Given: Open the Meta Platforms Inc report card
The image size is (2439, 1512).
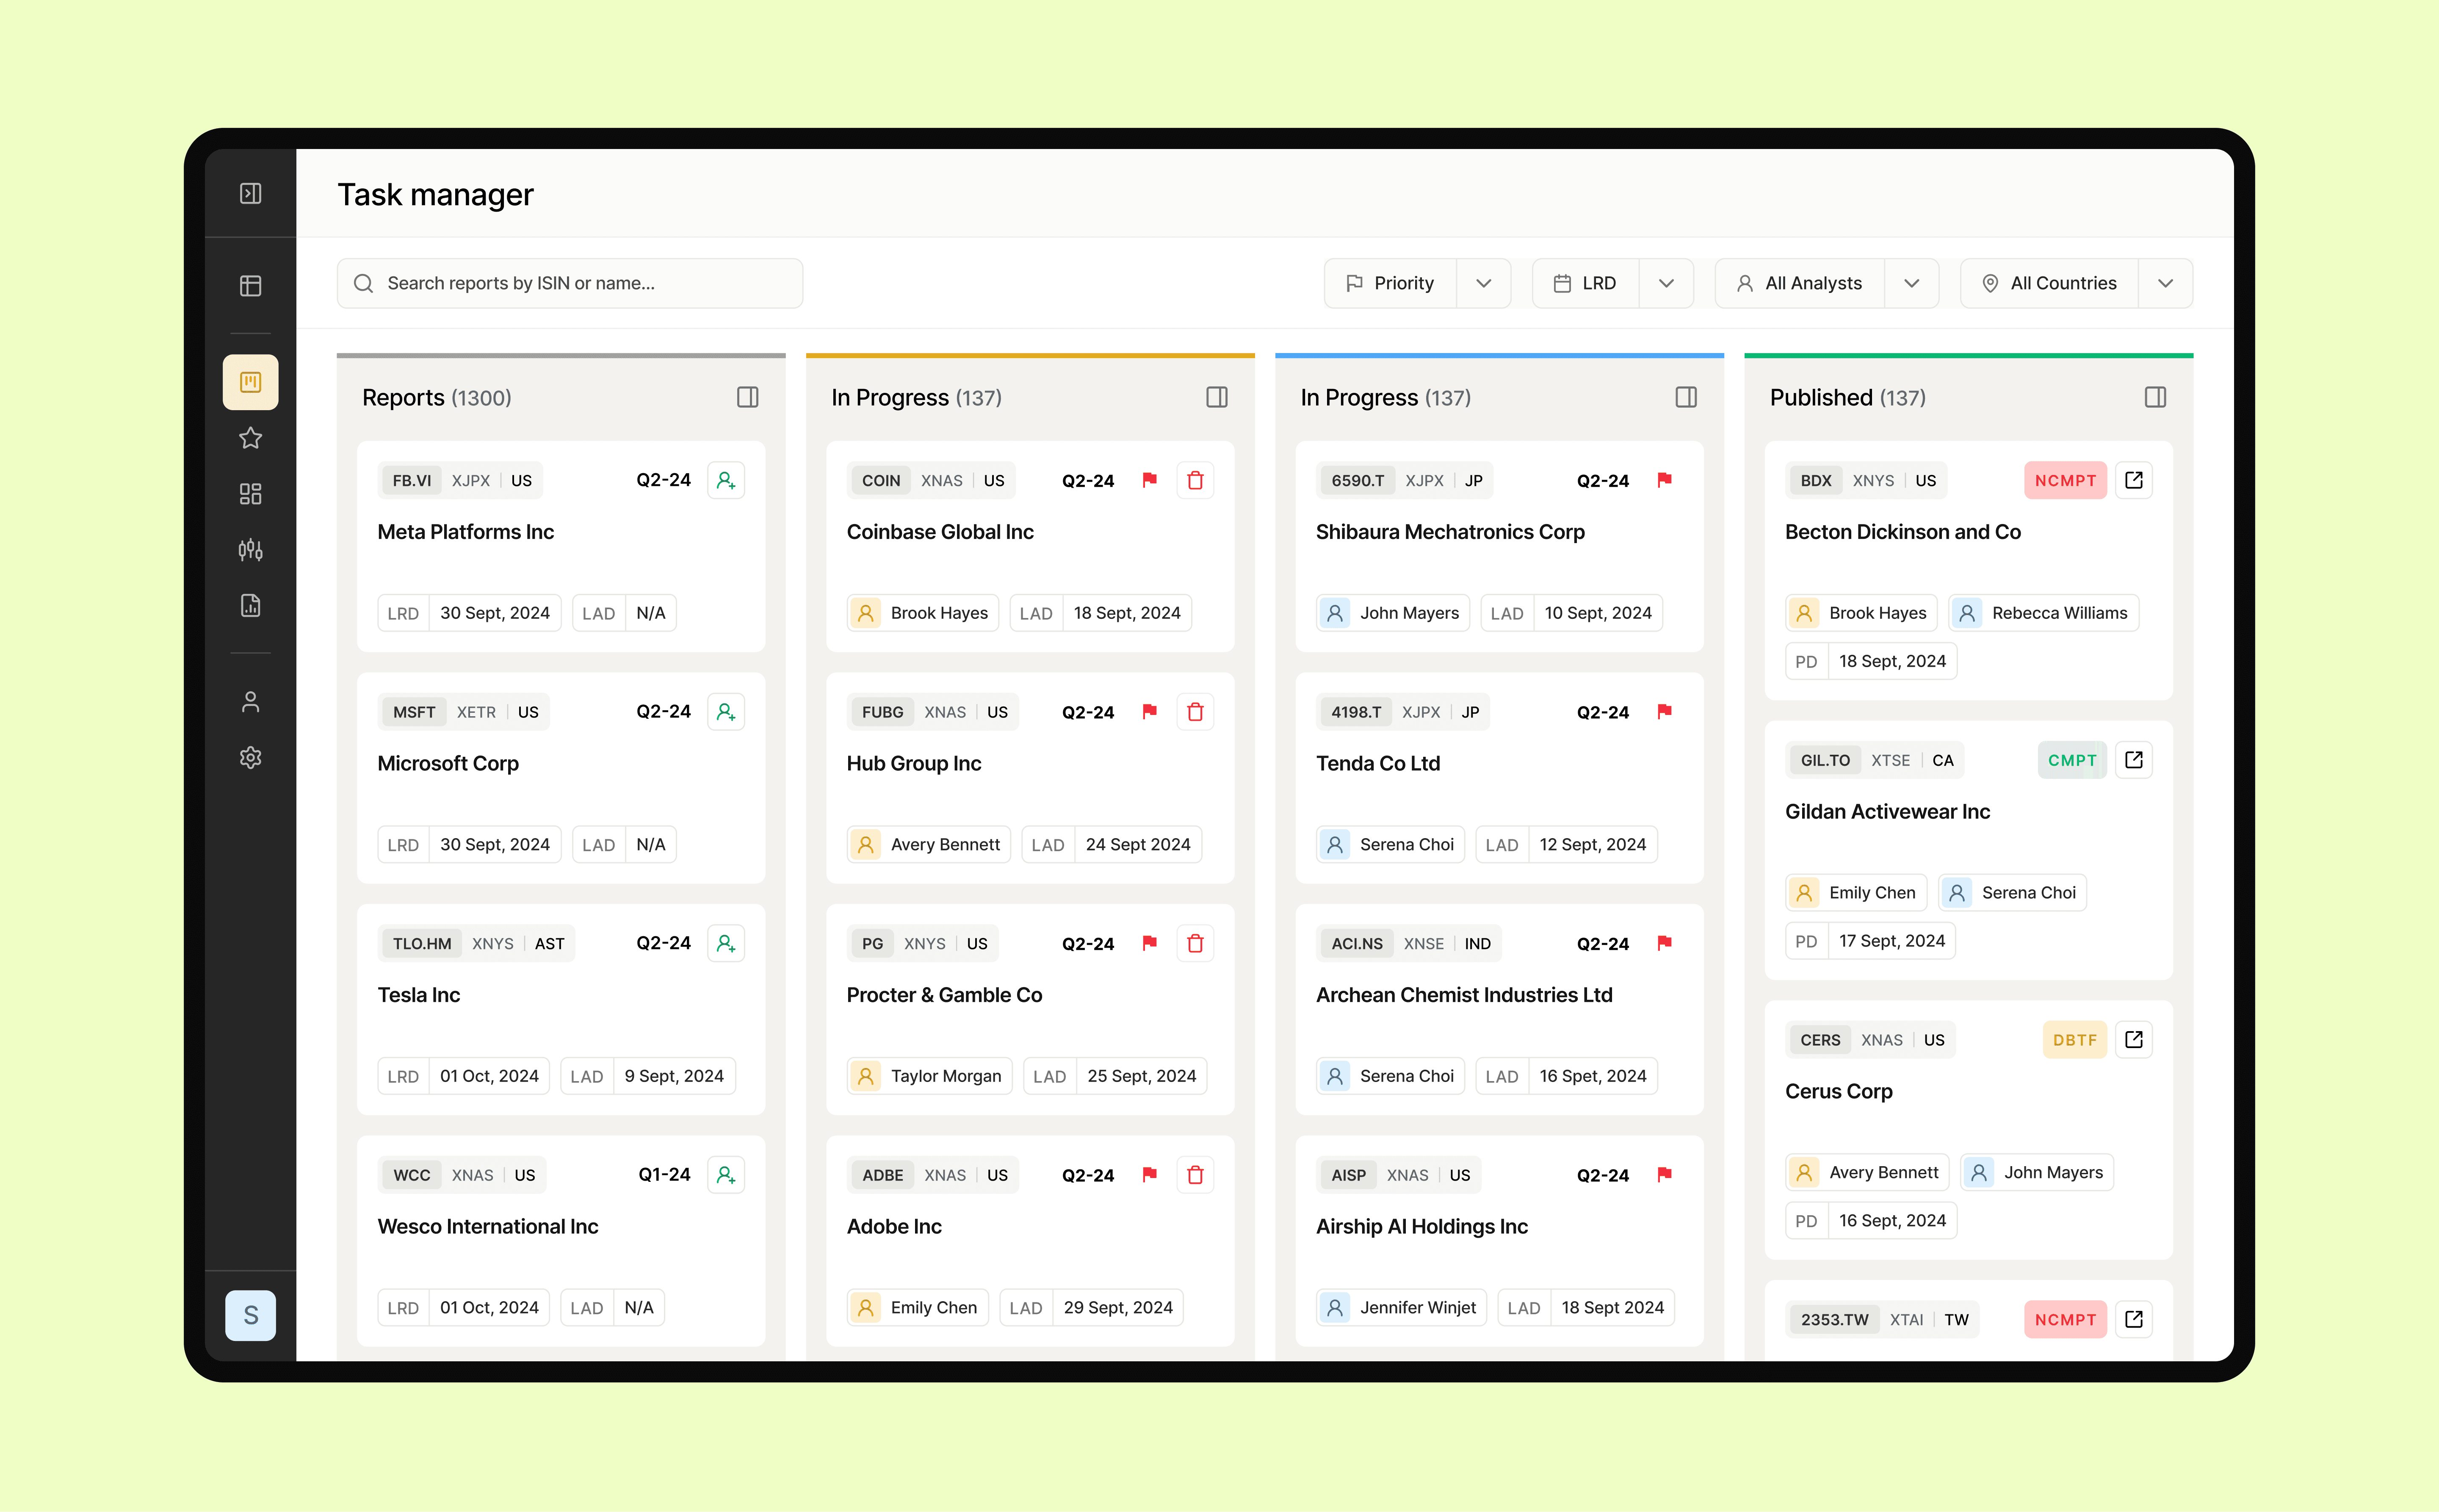Looking at the screenshot, I should pyautogui.click(x=561, y=546).
